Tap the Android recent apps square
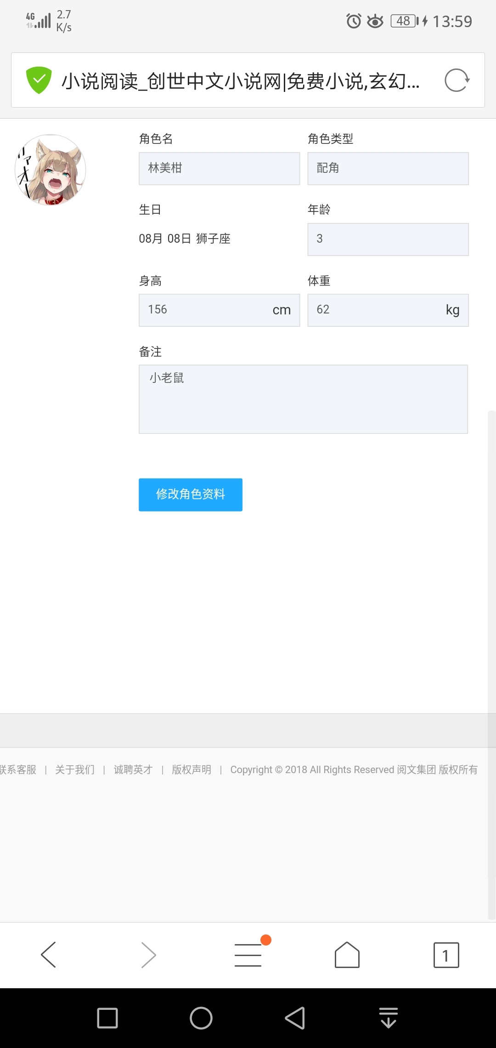Image resolution: width=496 pixels, height=1048 pixels. point(107,1018)
